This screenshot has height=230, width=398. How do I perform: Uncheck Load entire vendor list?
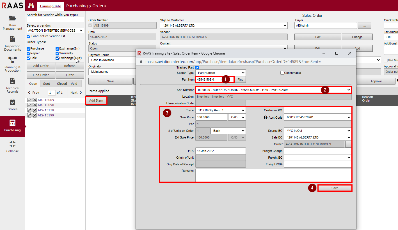pyautogui.click(x=28, y=36)
